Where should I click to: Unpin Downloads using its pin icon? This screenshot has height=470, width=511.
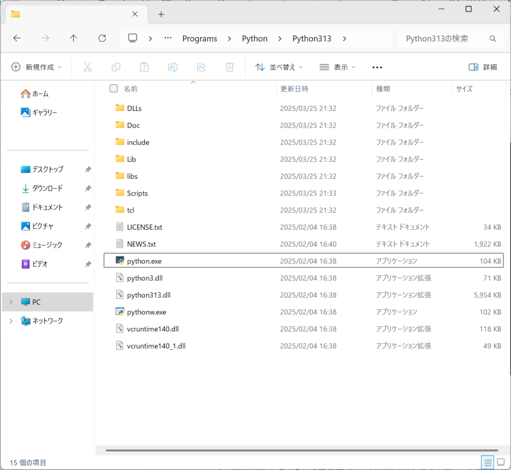point(88,189)
